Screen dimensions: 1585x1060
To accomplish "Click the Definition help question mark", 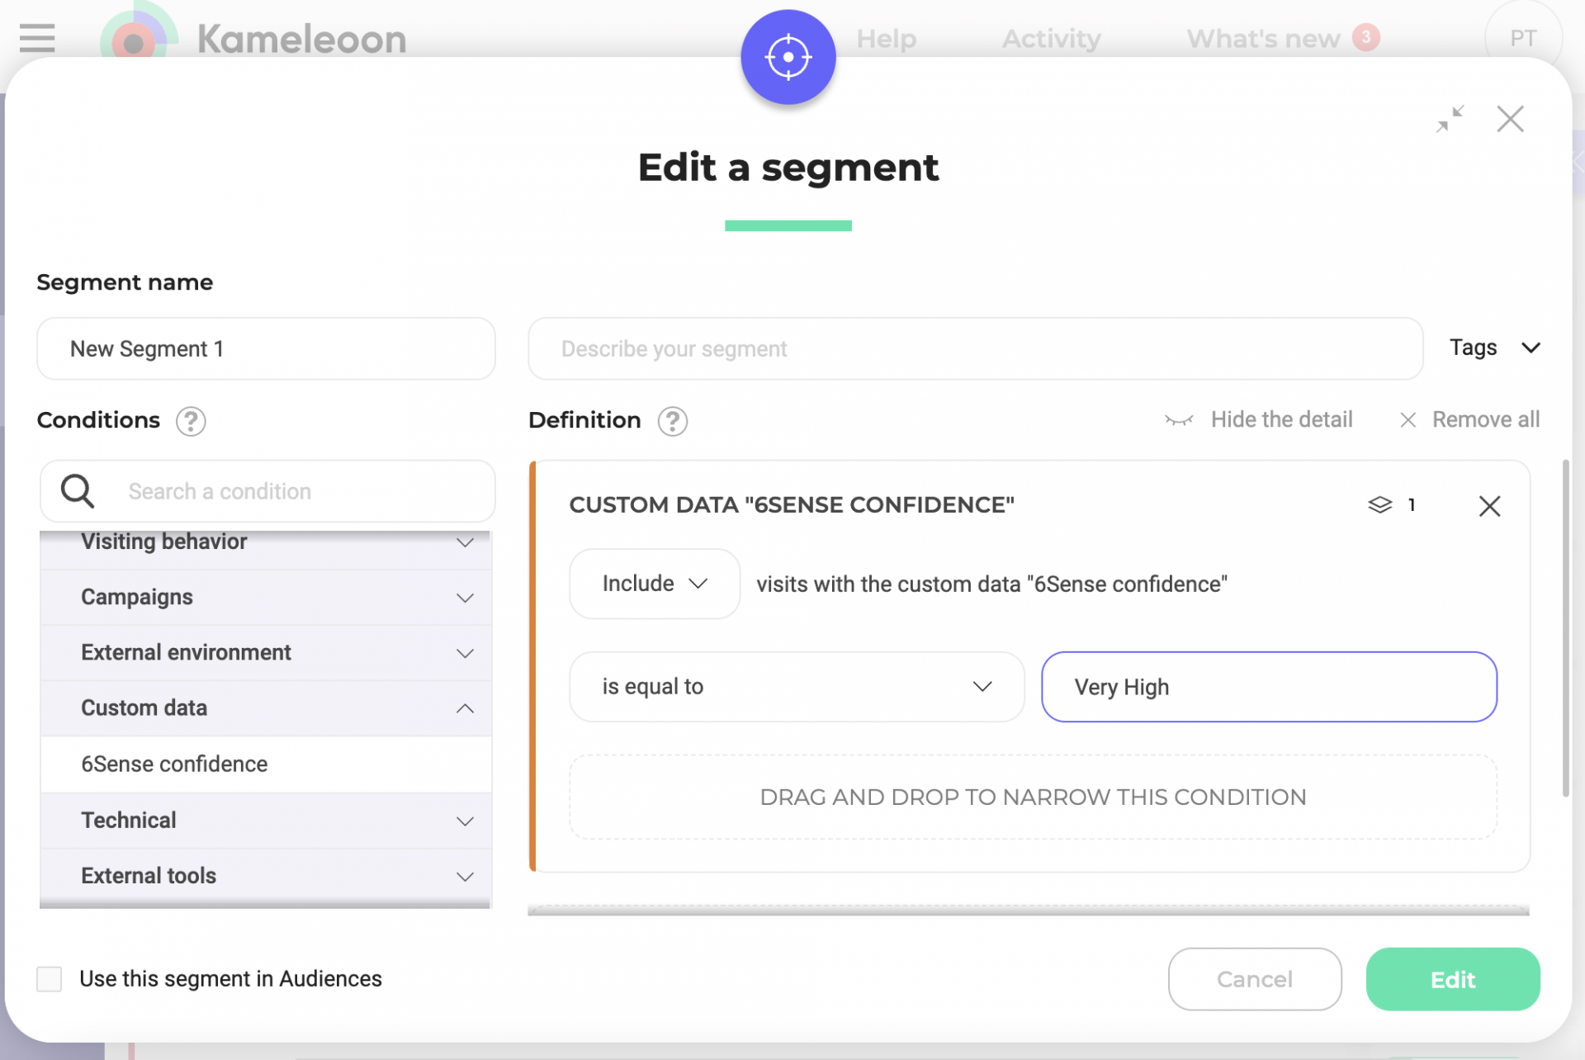I will (672, 421).
